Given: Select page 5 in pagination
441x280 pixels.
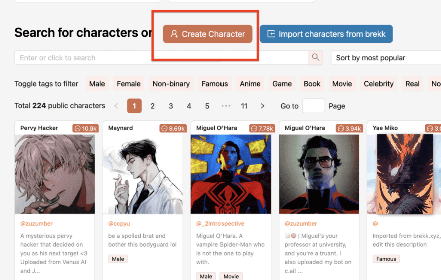Looking at the screenshot, I should pos(207,106).
